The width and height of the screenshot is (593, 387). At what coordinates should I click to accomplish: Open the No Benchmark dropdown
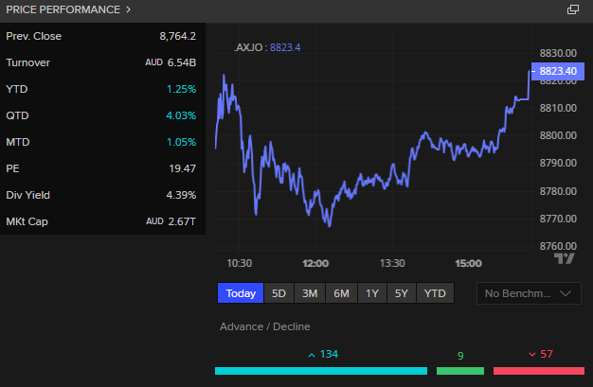(529, 293)
